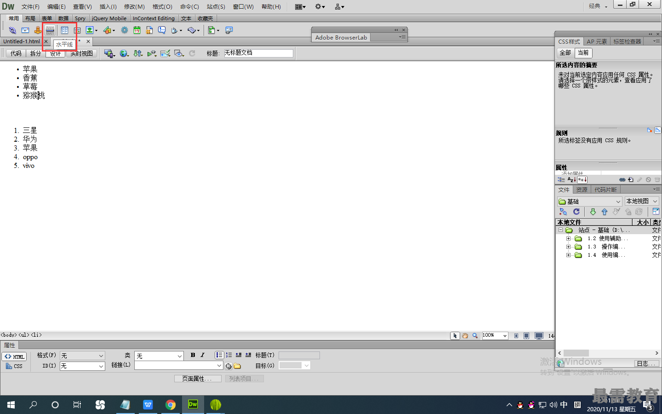The height and width of the screenshot is (414, 662).
Task: Insert a named anchor icon
Action: [x=38, y=30]
